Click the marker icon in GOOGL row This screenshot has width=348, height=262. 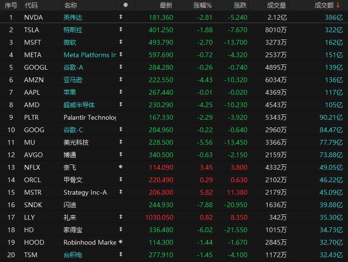pyautogui.click(x=121, y=66)
